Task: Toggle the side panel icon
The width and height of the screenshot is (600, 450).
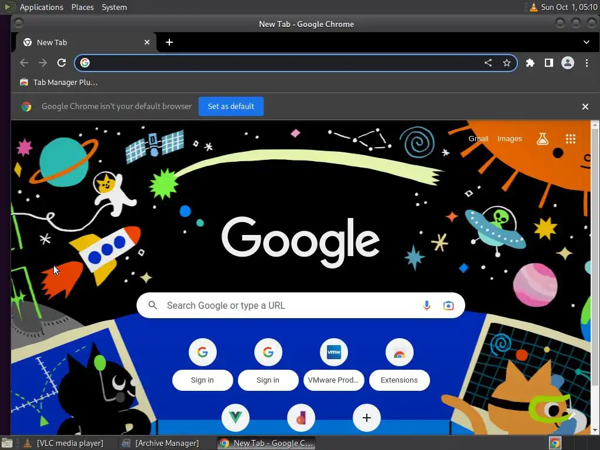Action: (548, 63)
